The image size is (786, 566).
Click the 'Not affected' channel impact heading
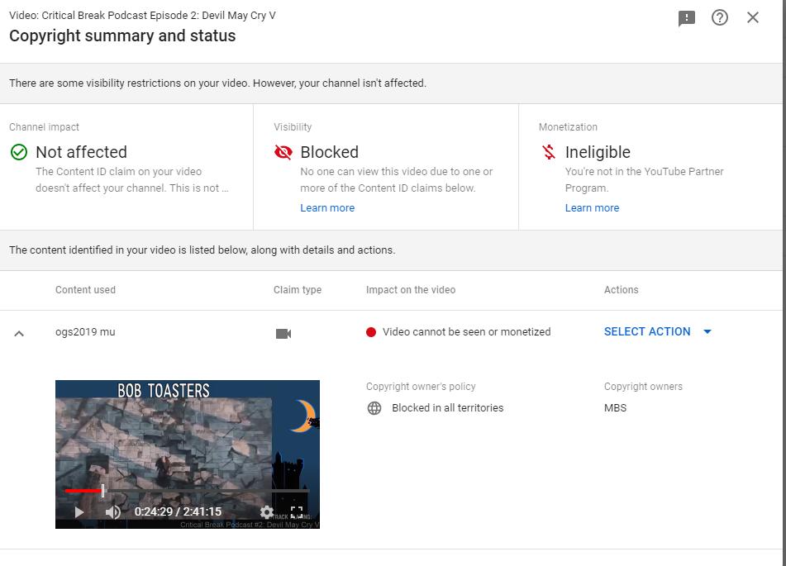81,152
